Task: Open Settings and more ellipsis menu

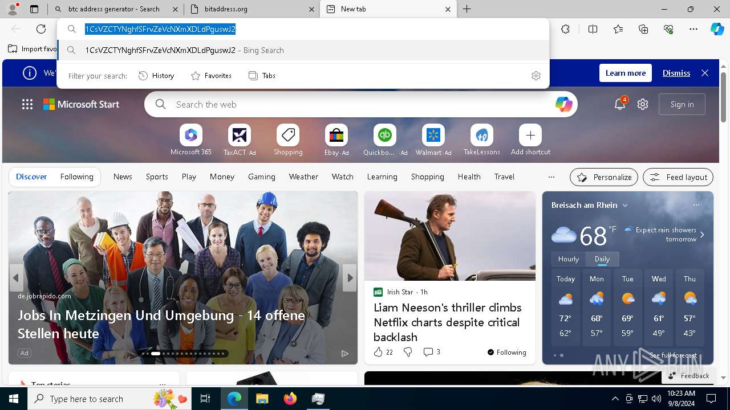Action: 693,29
